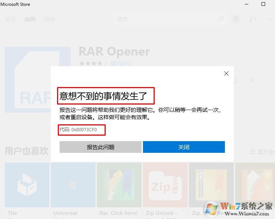The width and height of the screenshot is (275, 219).
Task: Click the 意想不到的事情发生了 heading
Action: [x=103, y=96]
